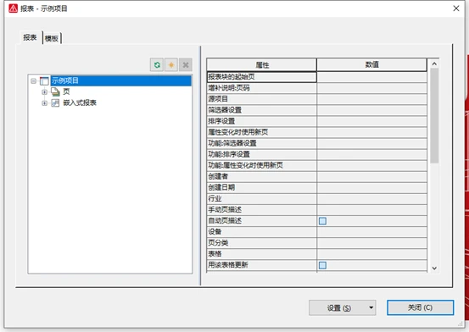Viewport: 469px width, 332px height.
Task: Expand the 嵌入式报表 tree node
Action: point(45,103)
